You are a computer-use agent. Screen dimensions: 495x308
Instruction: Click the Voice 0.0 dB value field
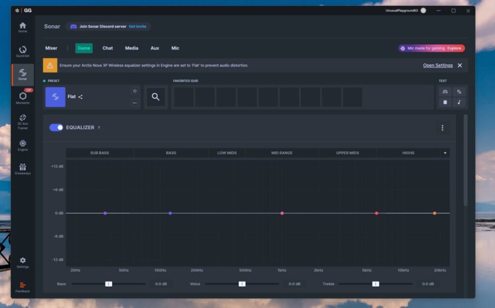coord(294,284)
